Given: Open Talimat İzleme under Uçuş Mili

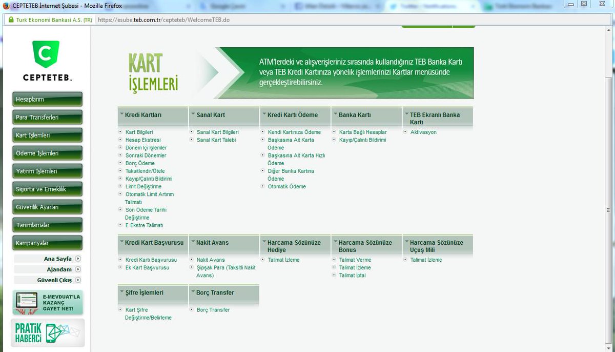Looking at the screenshot, I should pyautogui.click(x=426, y=260).
